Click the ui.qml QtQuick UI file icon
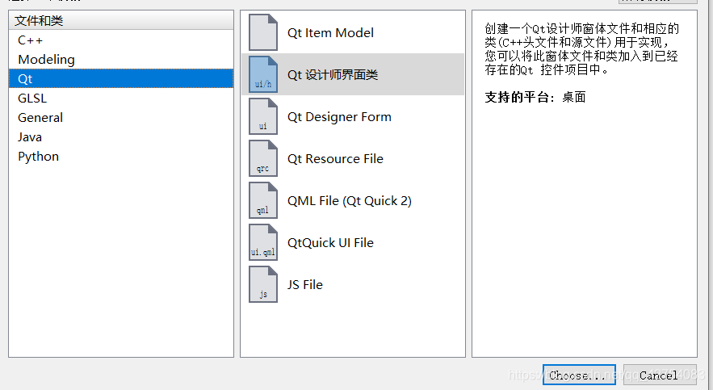This screenshot has height=390, width=713. [262, 242]
